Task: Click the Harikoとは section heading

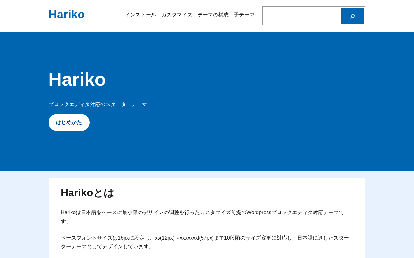Action: point(87,193)
